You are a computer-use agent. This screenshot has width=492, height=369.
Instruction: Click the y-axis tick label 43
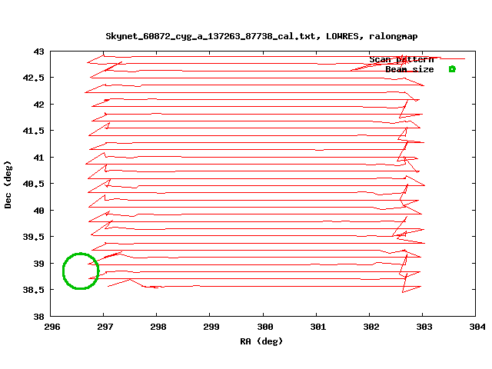[x=39, y=52]
